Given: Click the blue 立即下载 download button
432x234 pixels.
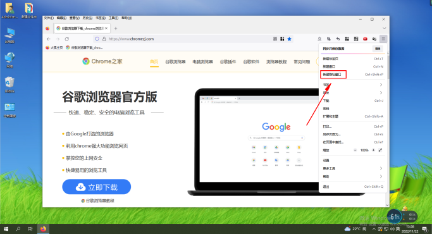Looking at the screenshot, I should [x=96, y=187].
